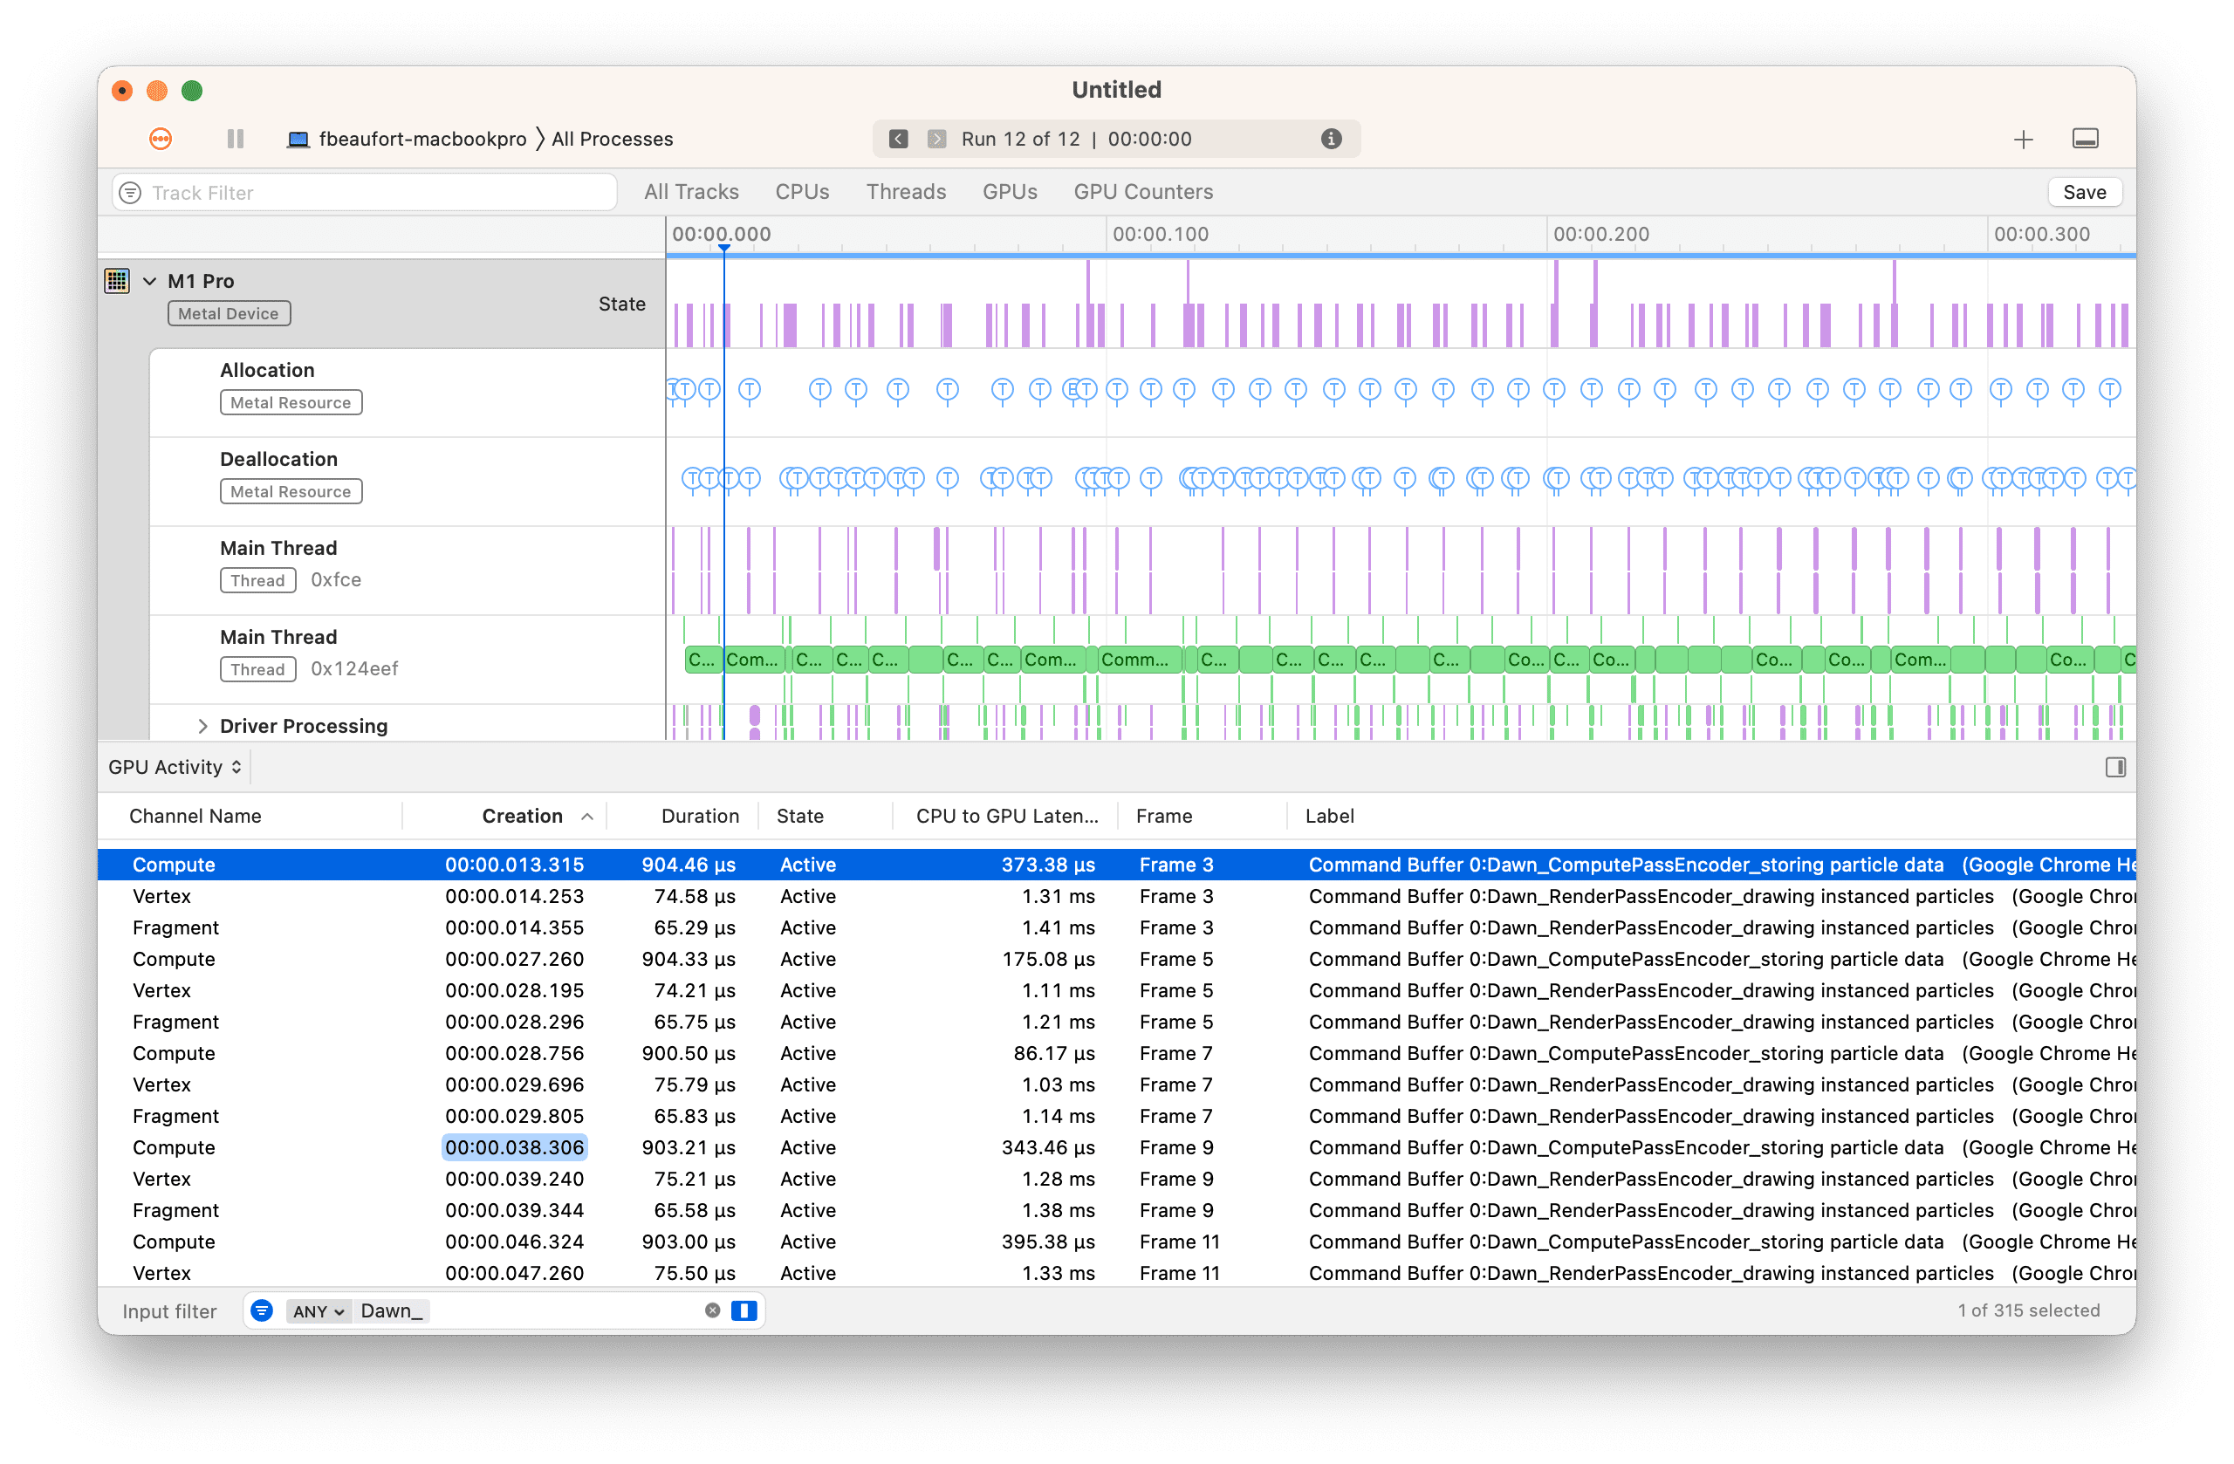
Task: Select the Threads tab
Action: pos(905,191)
